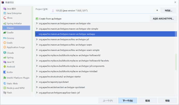Expand wicket-archetype-quickstart chevron
179x105 pixels.
click(x=37, y=87)
